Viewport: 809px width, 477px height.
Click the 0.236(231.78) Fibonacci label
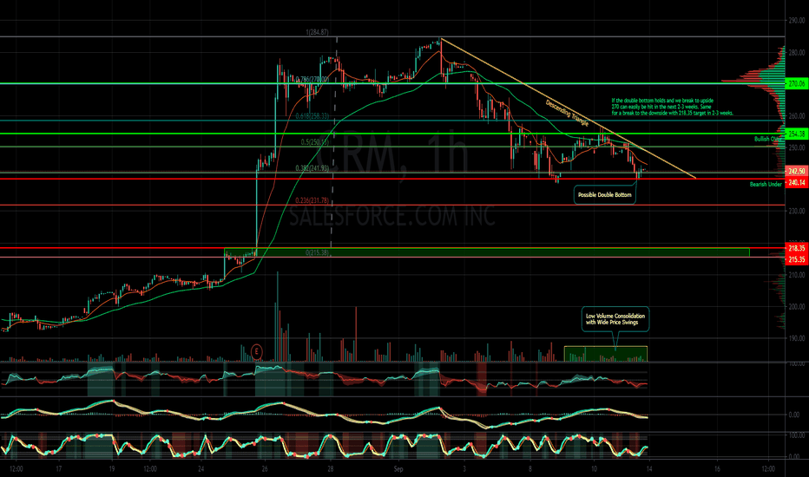click(312, 200)
